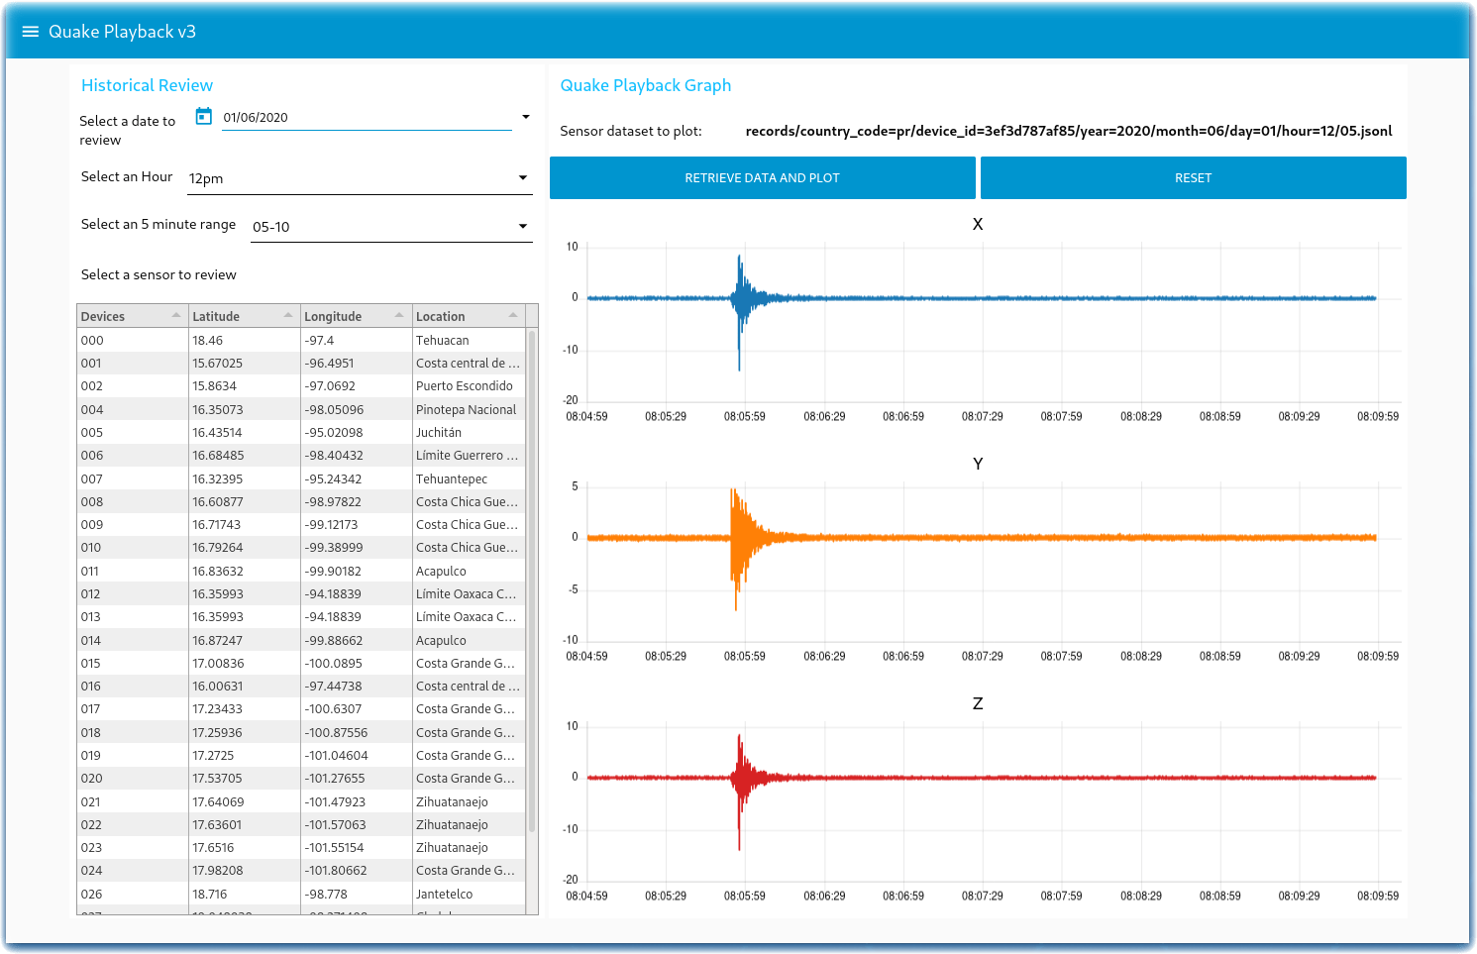Click the sort arrow in Location header
This screenshot has height=954, width=1477.
[x=513, y=316]
